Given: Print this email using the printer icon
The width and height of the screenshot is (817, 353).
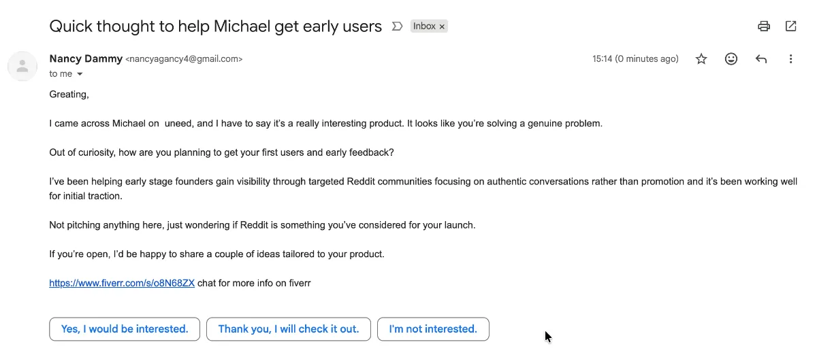Looking at the screenshot, I should pos(764,27).
